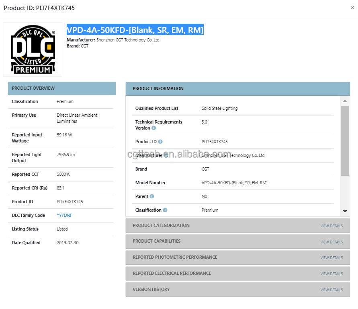Click the 5000 K CCT value
This screenshot has height=309, width=358.
[63, 174]
